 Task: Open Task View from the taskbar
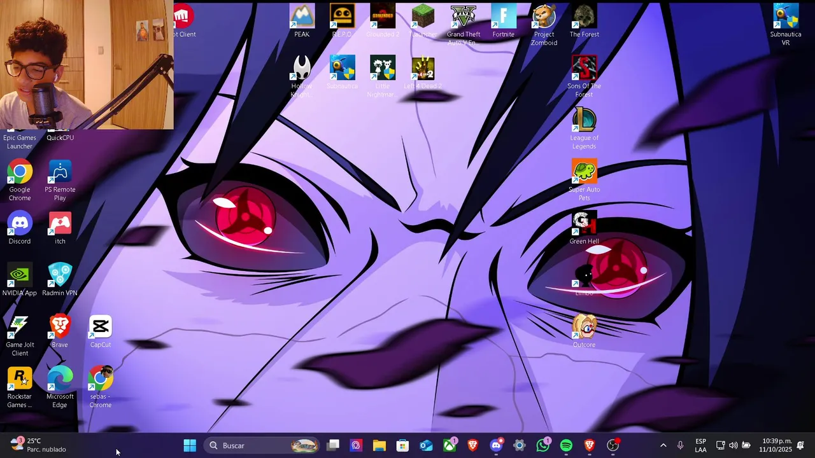click(x=333, y=445)
